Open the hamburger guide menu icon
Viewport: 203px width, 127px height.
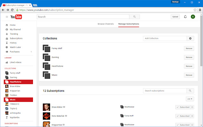coord(7,17)
